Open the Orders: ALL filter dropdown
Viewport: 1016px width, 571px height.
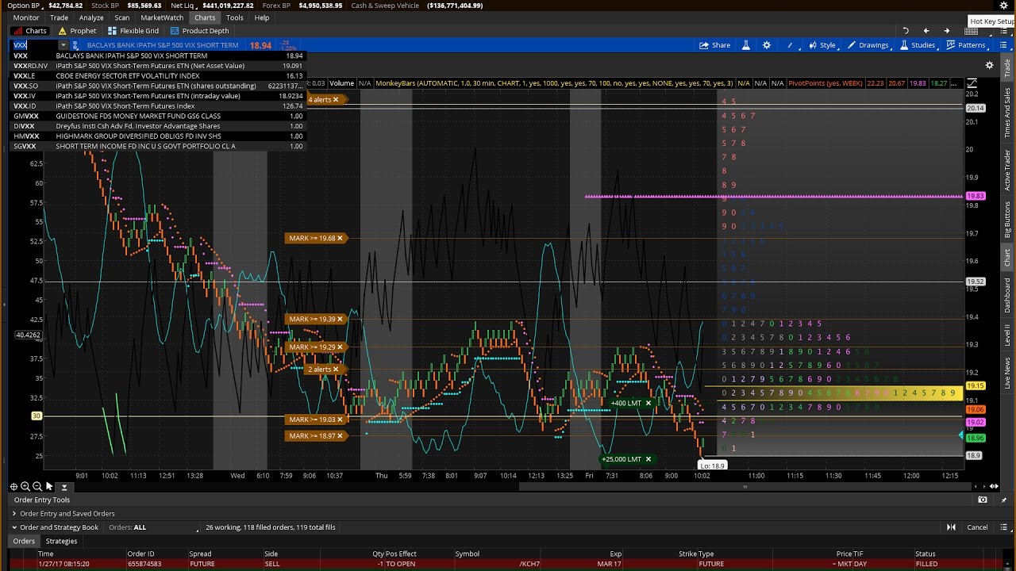tap(152, 527)
